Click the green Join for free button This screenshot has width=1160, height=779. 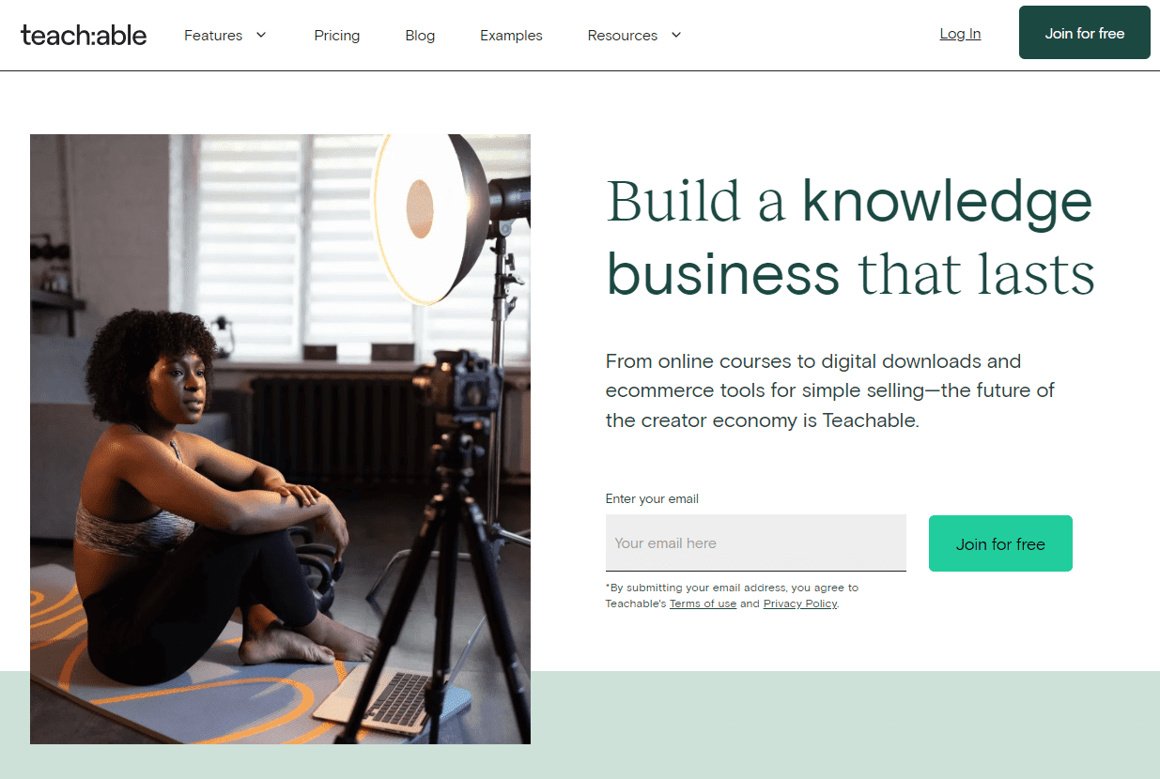(x=1000, y=543)
